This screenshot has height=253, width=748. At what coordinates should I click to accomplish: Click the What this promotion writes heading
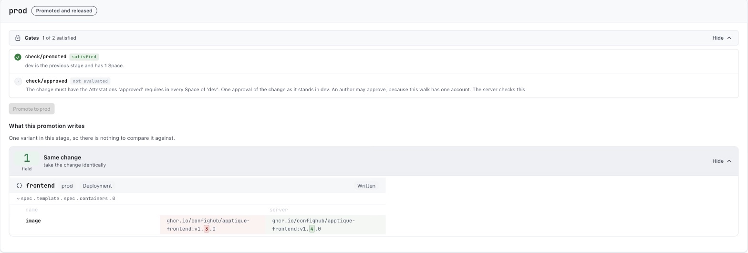(x=47, y=126)
